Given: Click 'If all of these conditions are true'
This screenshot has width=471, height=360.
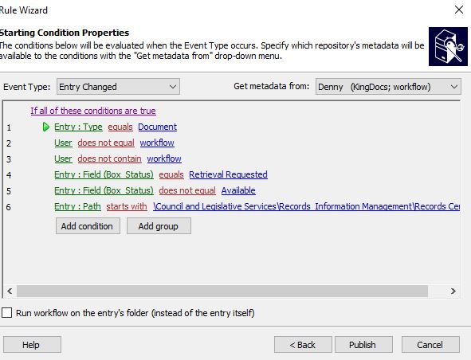Looking at the screenshot, I should tap(93, 111).
